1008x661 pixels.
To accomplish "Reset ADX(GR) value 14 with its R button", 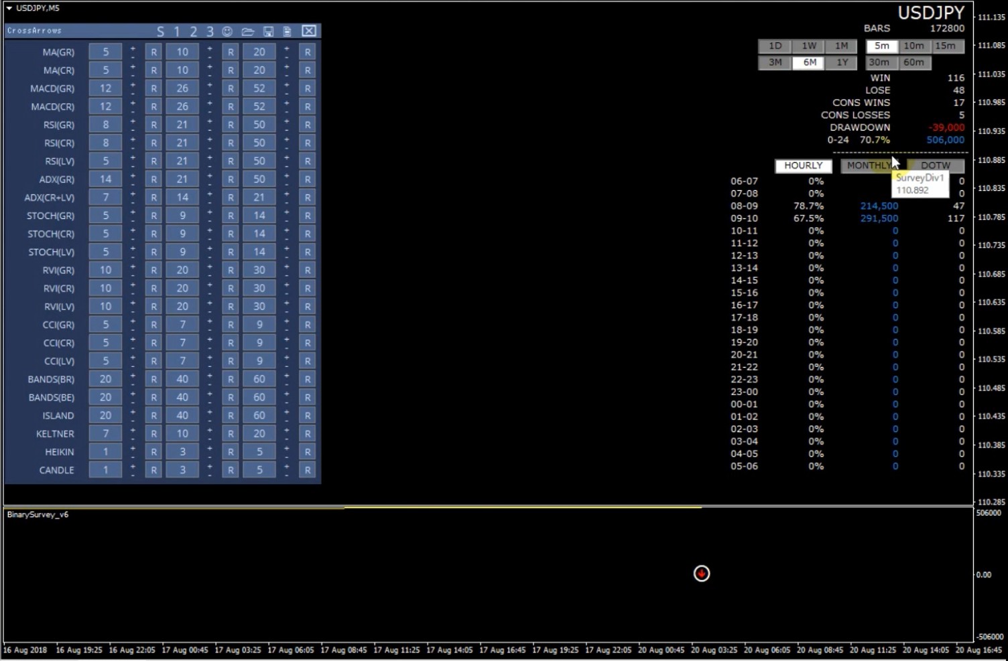I will coord(153,179).
